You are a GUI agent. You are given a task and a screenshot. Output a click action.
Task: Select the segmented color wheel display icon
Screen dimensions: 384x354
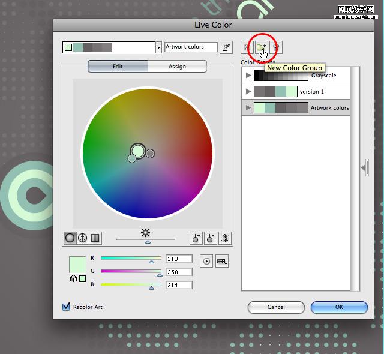83,238
